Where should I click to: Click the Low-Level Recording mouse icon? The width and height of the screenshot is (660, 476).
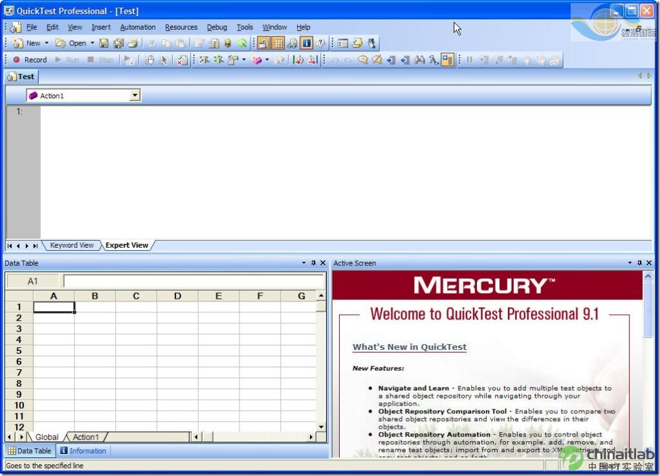tap(149, 59)
